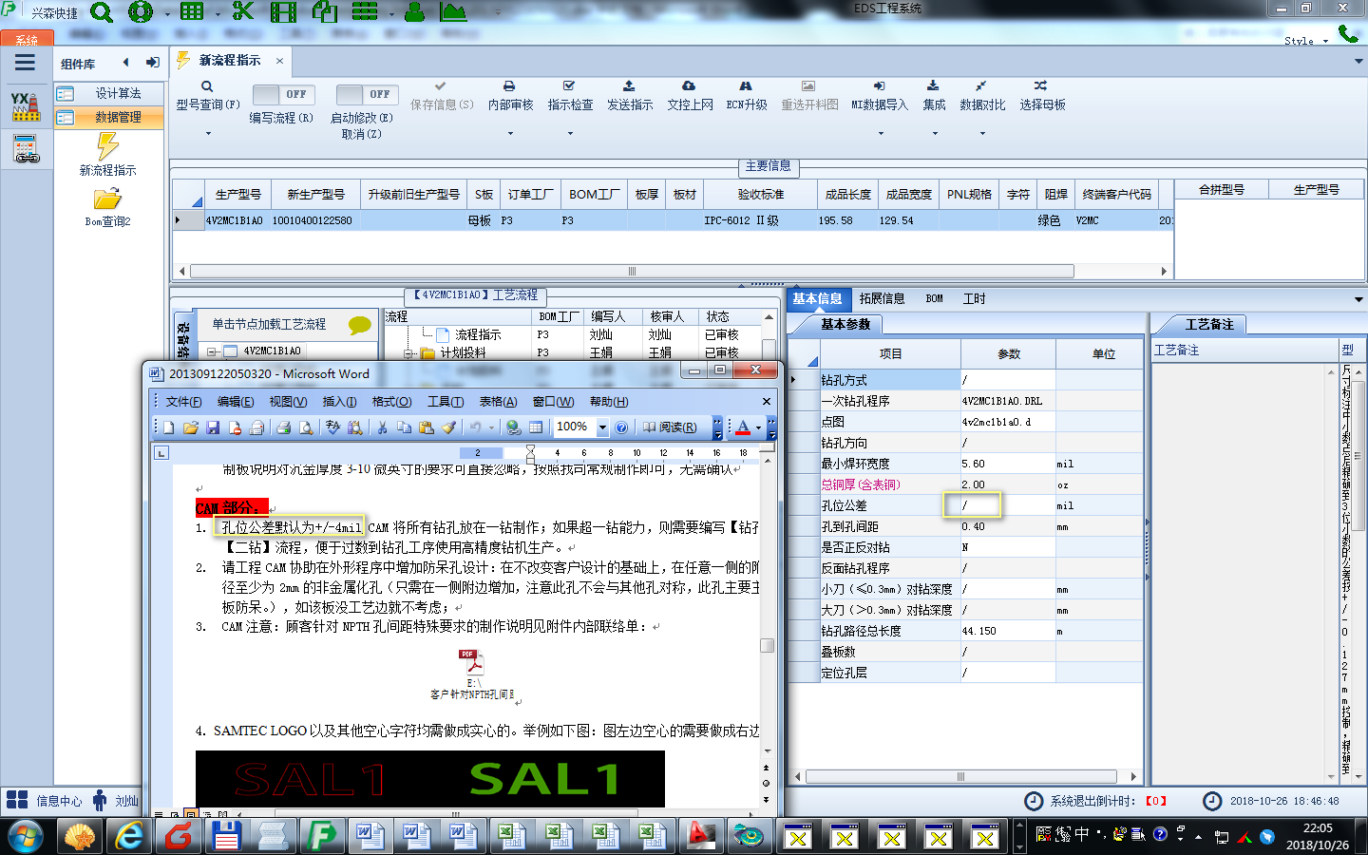The width and height of the screenshot is (1368, 855).
Task: Click phone icon at top right
Action: click(x=1347, y=33)
